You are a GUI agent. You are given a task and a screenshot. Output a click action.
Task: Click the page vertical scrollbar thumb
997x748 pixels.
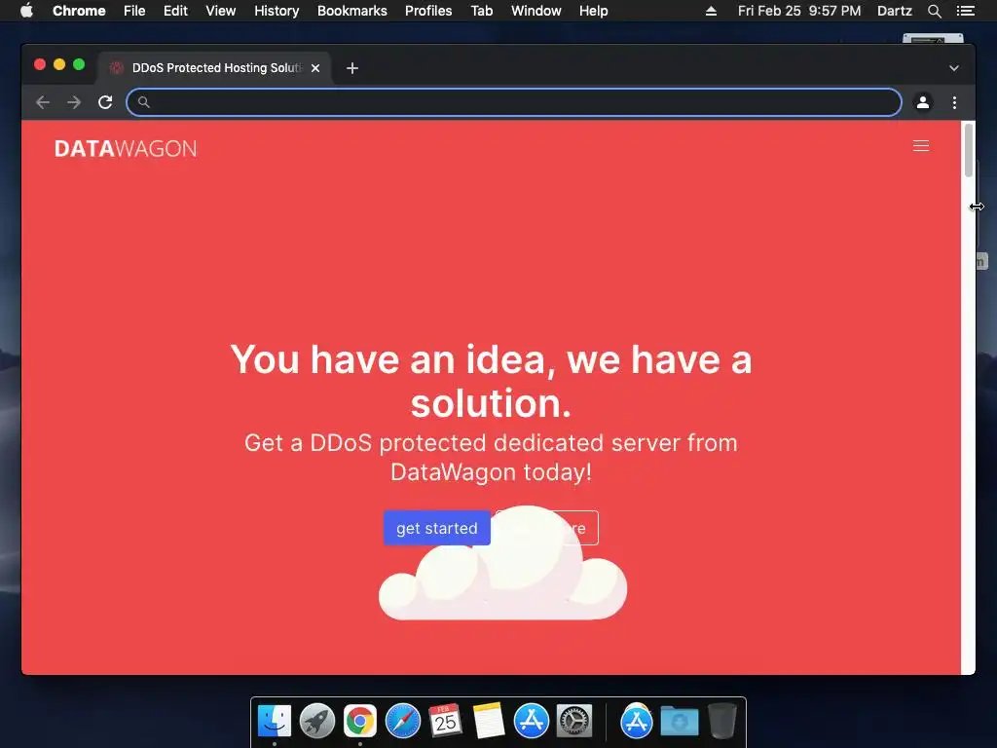(x=969, y=150)
